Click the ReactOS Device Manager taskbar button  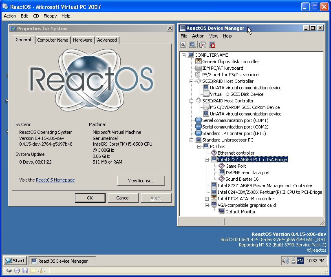pyautogui.click(x=62, y=261)
